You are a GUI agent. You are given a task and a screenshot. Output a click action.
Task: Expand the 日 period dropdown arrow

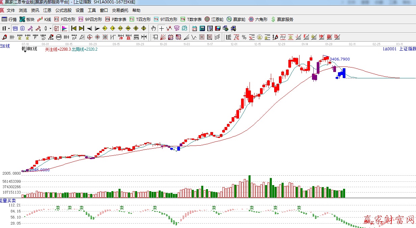point(8,28)
